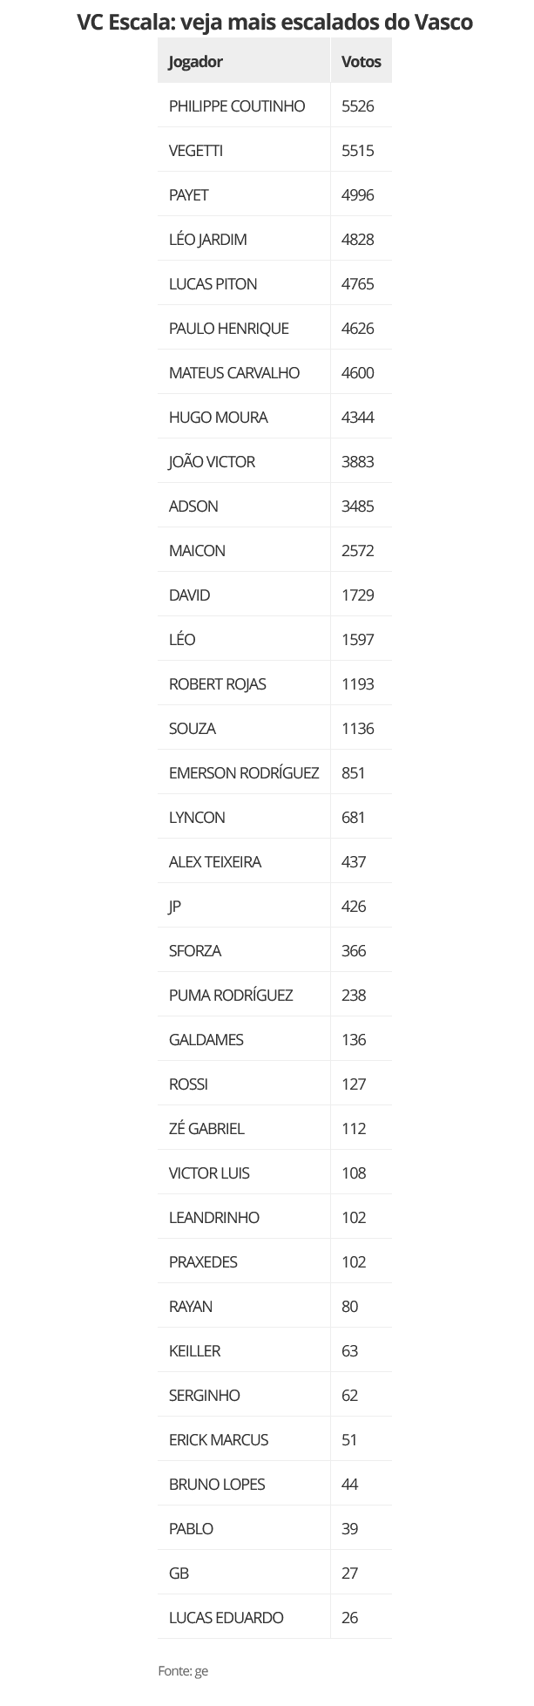Select the PHILIPPE COUTINHO row name
This screenshot has width=534, height=1706.
[237, 106]
